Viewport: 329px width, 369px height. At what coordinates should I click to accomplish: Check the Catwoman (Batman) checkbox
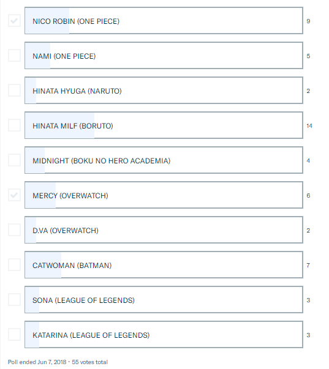point(14,264)
